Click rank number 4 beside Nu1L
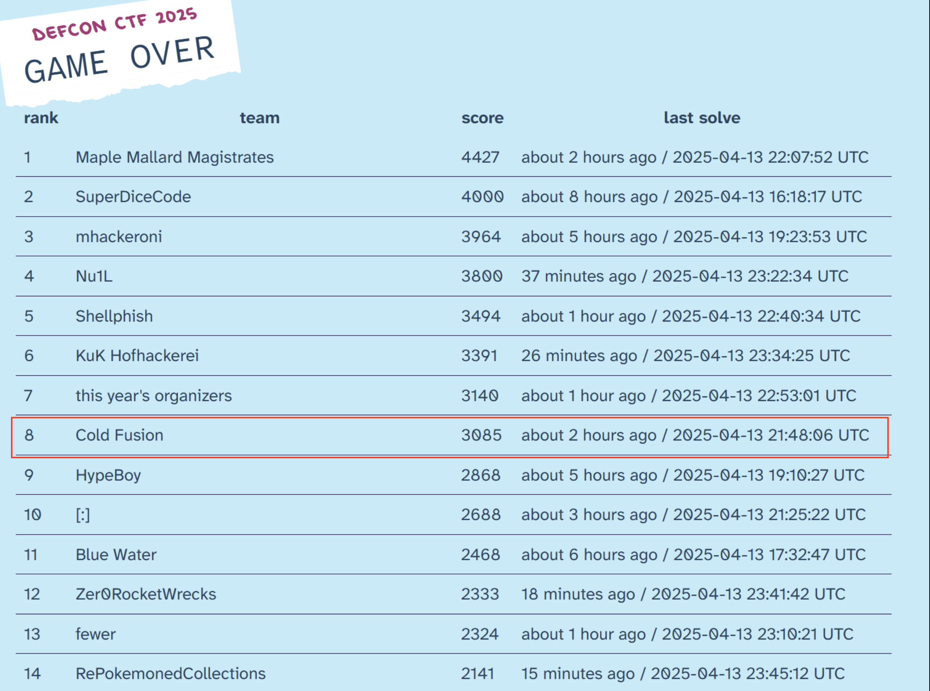Image resolution: width=930 pixels, height=691 pixels. point(29,276)
